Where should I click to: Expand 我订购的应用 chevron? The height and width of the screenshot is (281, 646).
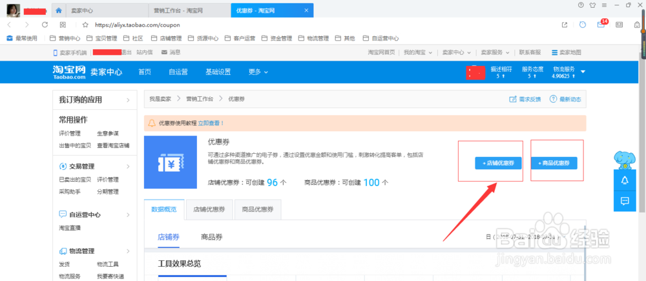click(128, 100)
